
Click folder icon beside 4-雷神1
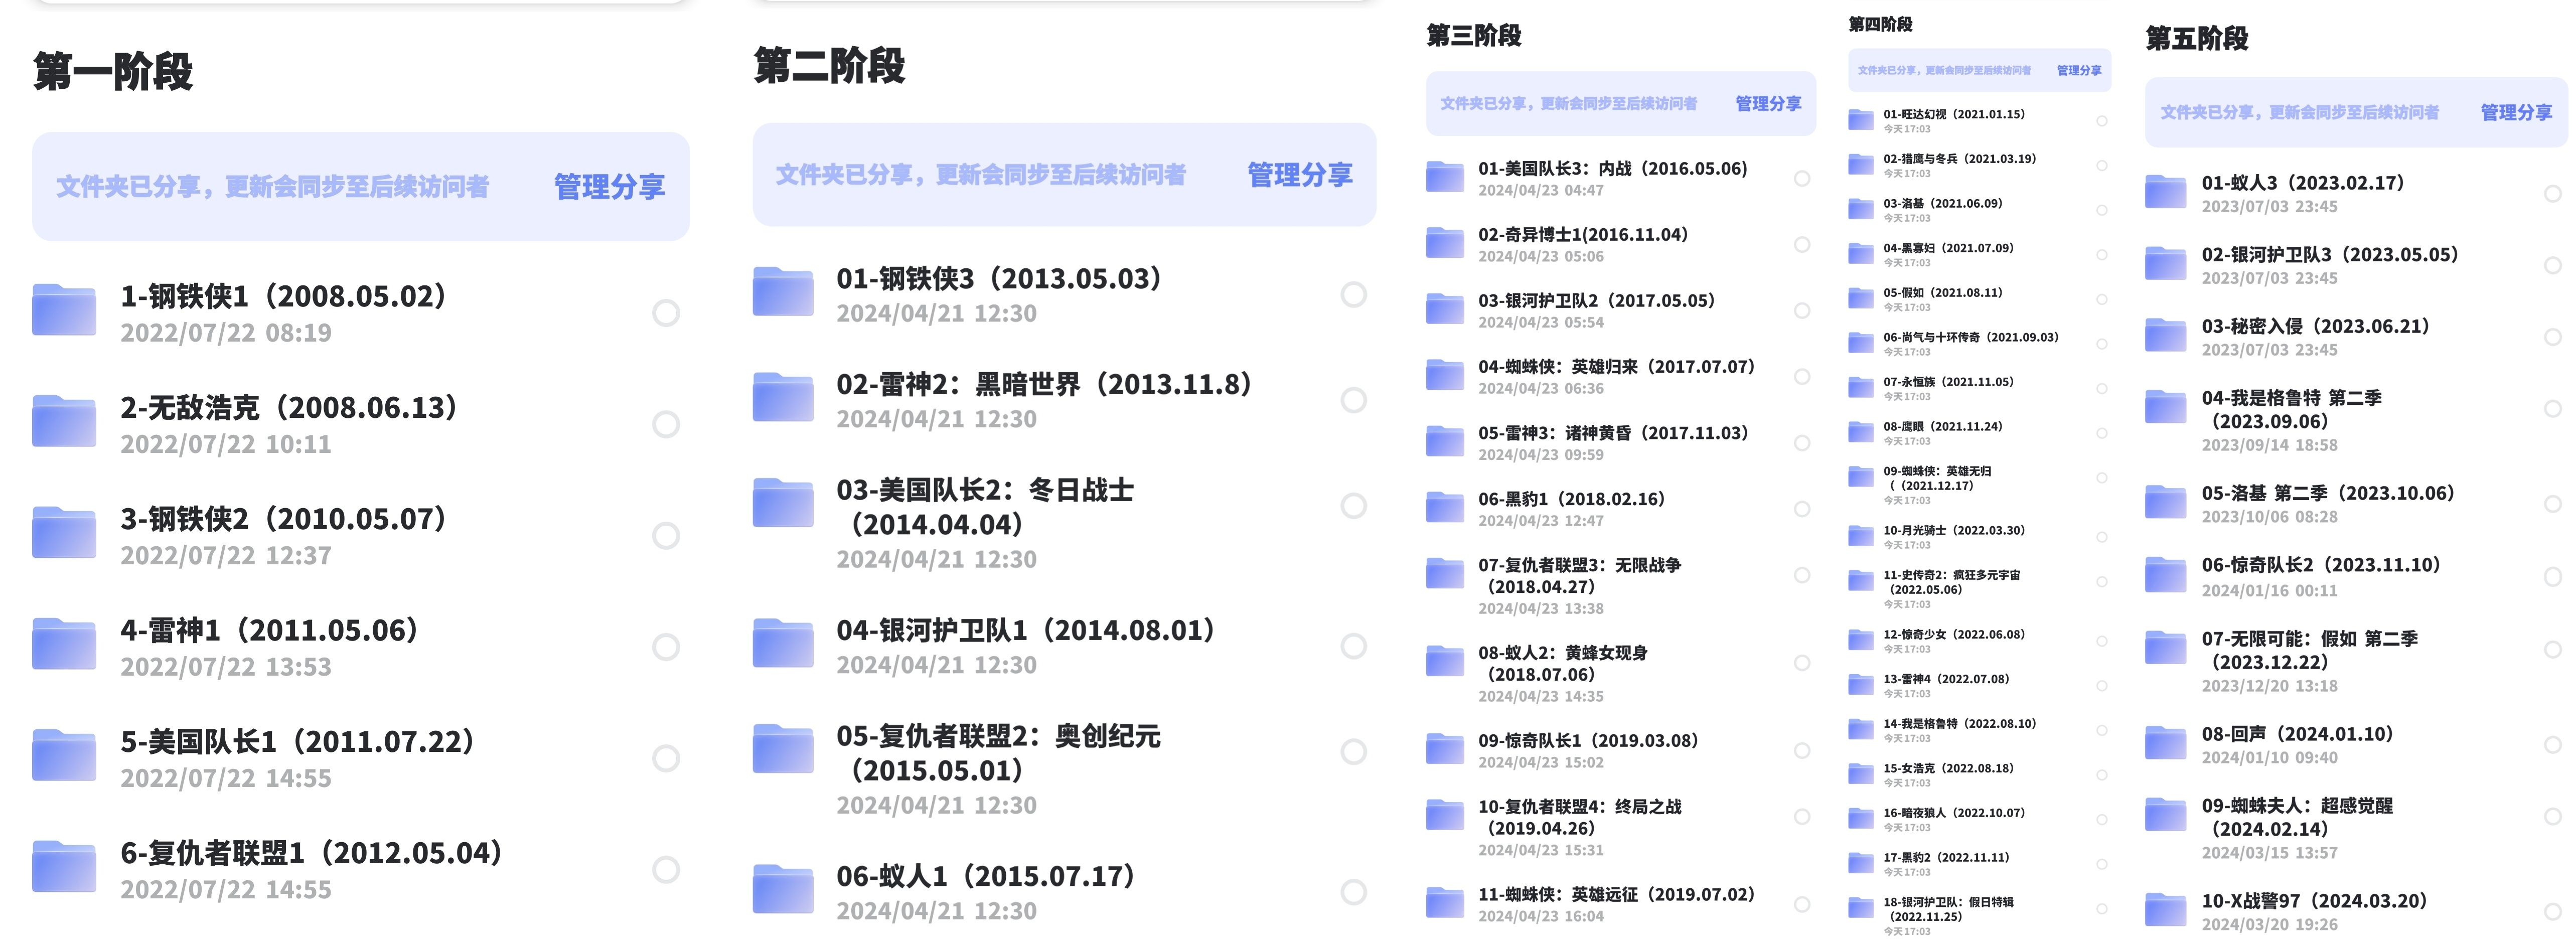click(x=64, y=644)
